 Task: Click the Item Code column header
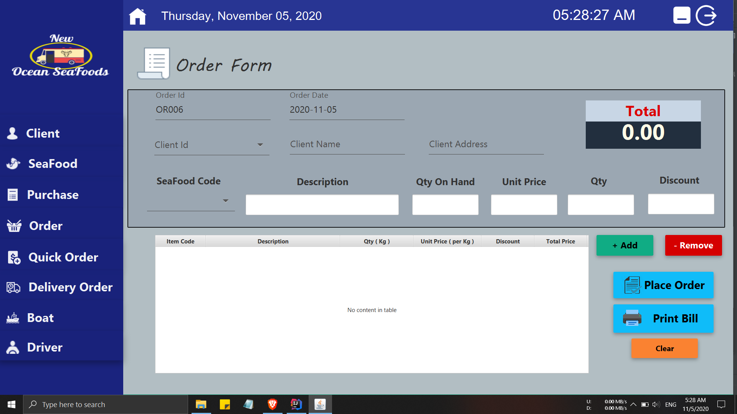pos(180,241)
